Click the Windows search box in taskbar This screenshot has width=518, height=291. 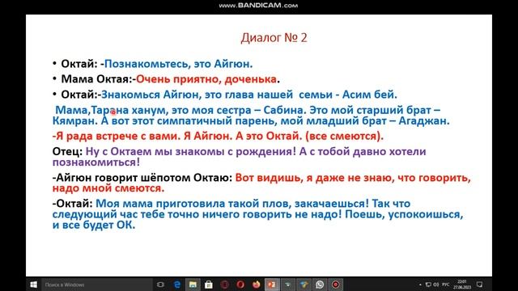point(97,285)
